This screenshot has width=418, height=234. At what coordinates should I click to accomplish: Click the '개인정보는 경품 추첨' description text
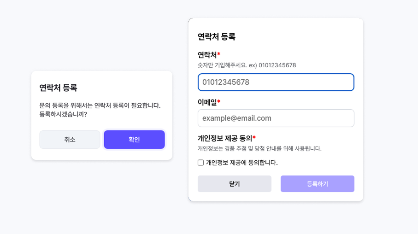(259, 148)
